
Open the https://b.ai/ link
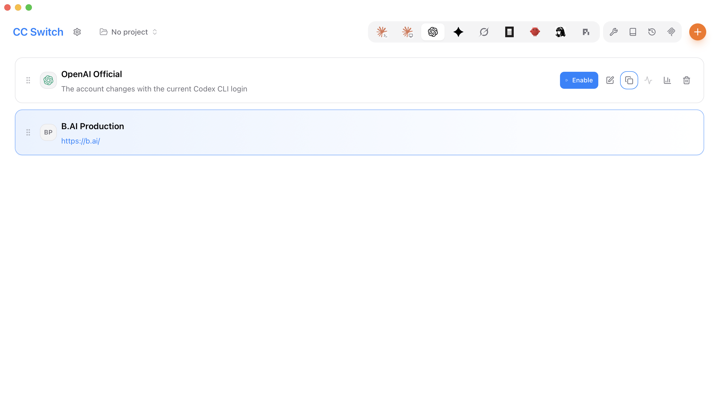coord(81,141)
